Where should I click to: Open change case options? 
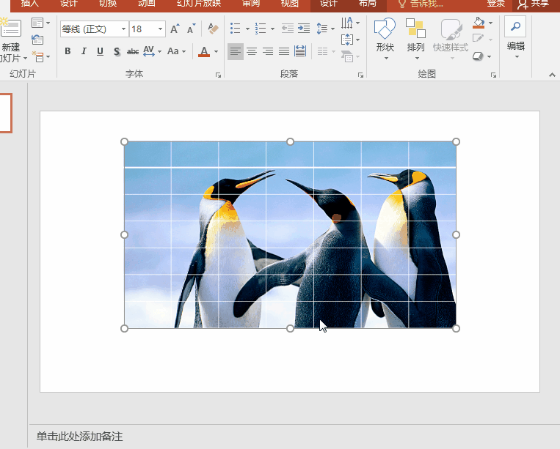coord(176,51)
